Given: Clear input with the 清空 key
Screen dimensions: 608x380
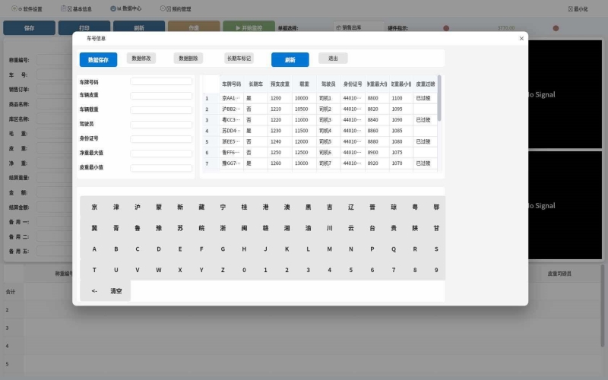Looking at the screenshot, I should pos(116,291).
